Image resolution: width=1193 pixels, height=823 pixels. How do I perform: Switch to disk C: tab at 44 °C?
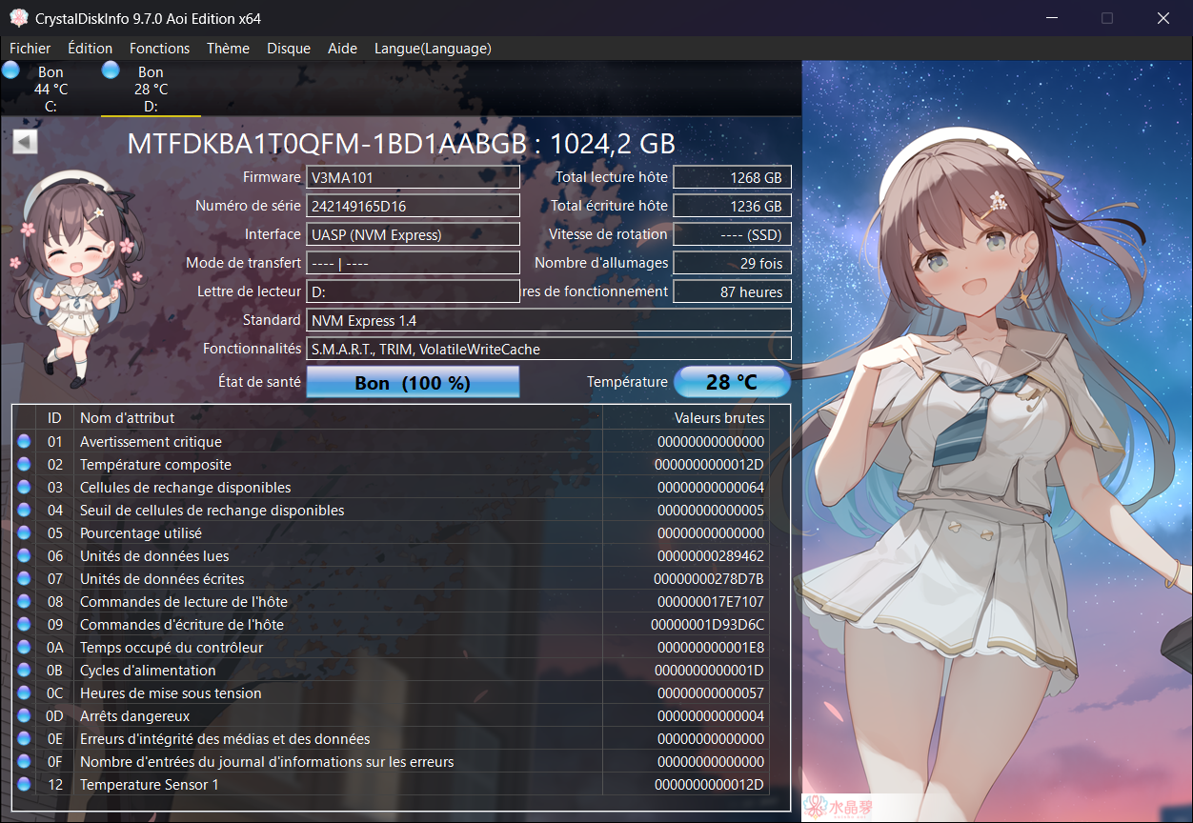click(x=51, y=89)
